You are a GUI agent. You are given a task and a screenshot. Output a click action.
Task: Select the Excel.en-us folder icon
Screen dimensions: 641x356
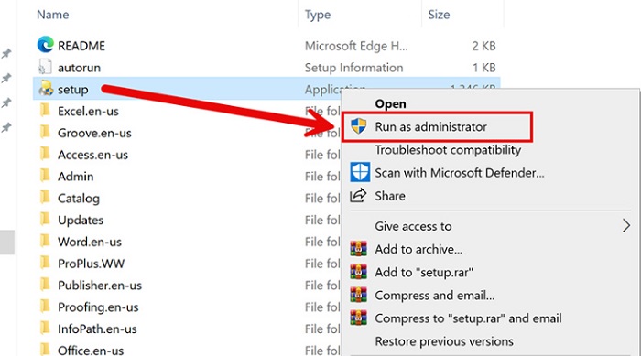click(45, 111)
